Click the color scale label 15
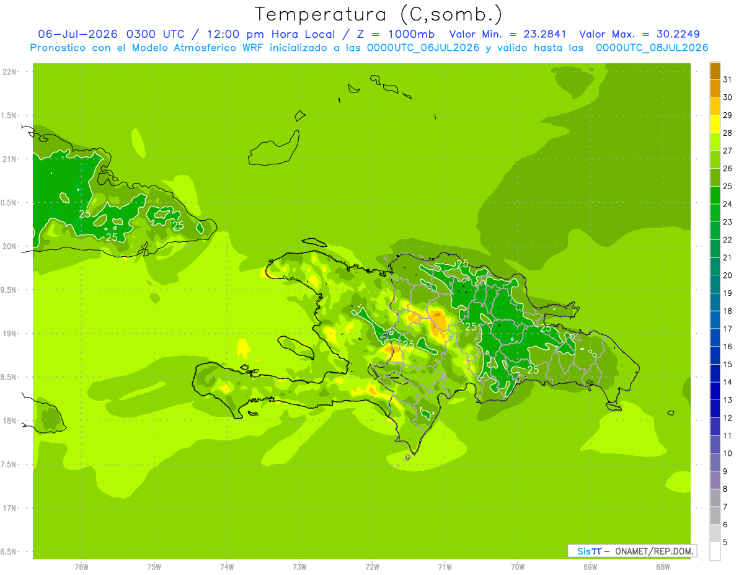This screenshot has height=575, width=744. pyautogui.click(x=727, y=364)
